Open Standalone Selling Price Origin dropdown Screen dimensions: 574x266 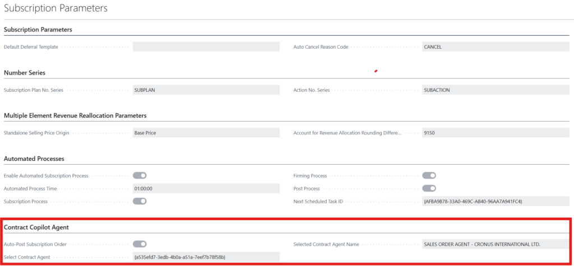(206, 133)
